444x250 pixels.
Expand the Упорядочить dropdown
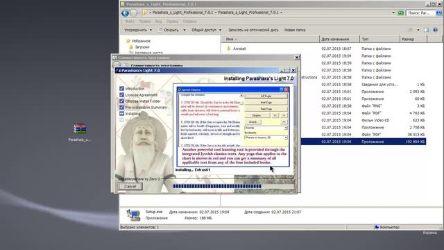pyautogui.click(x=138, y=30)
